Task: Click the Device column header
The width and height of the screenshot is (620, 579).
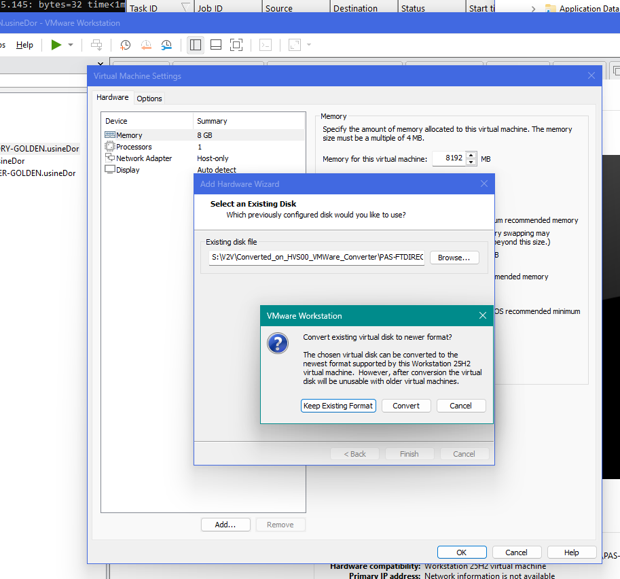Action: coord(148,121)
